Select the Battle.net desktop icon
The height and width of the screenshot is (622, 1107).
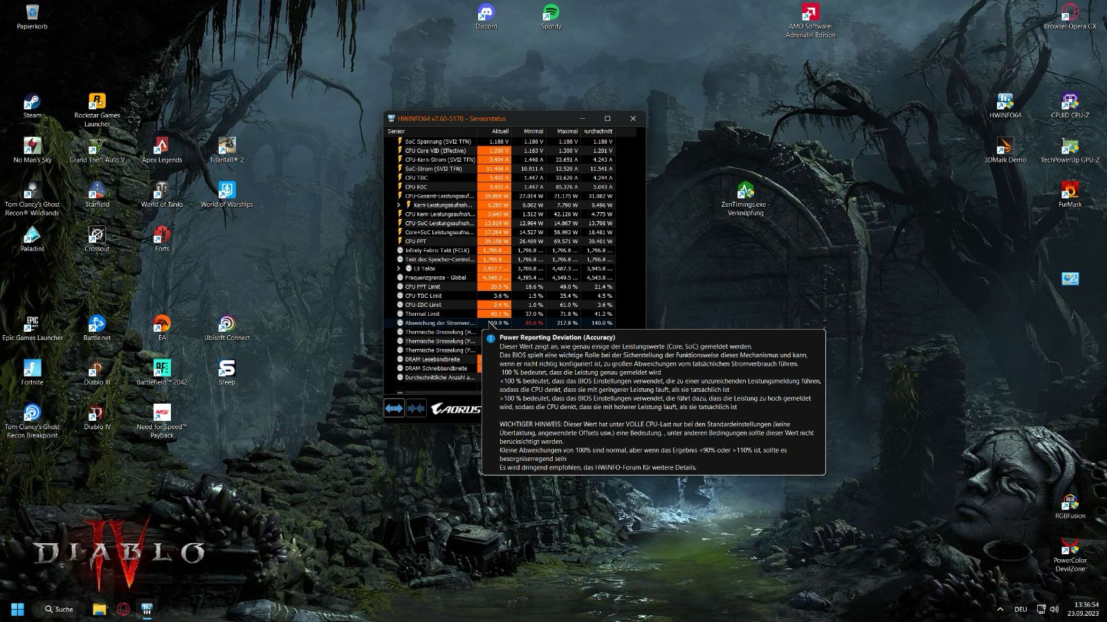[97, 328]
